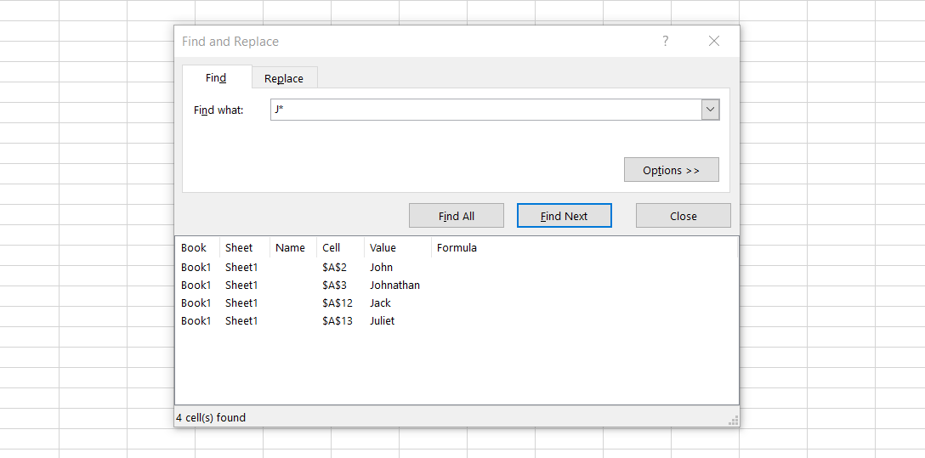Sort results by the Book column header

[x=194, y=248]
